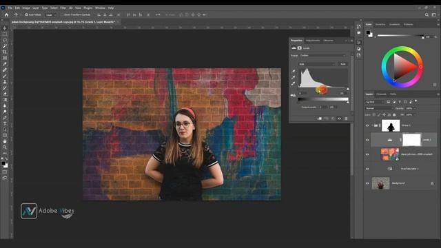This screenshot has width=441, height=248.
Task: Click the black point eyedropper in Properties
Action: (x=294, y=72)
